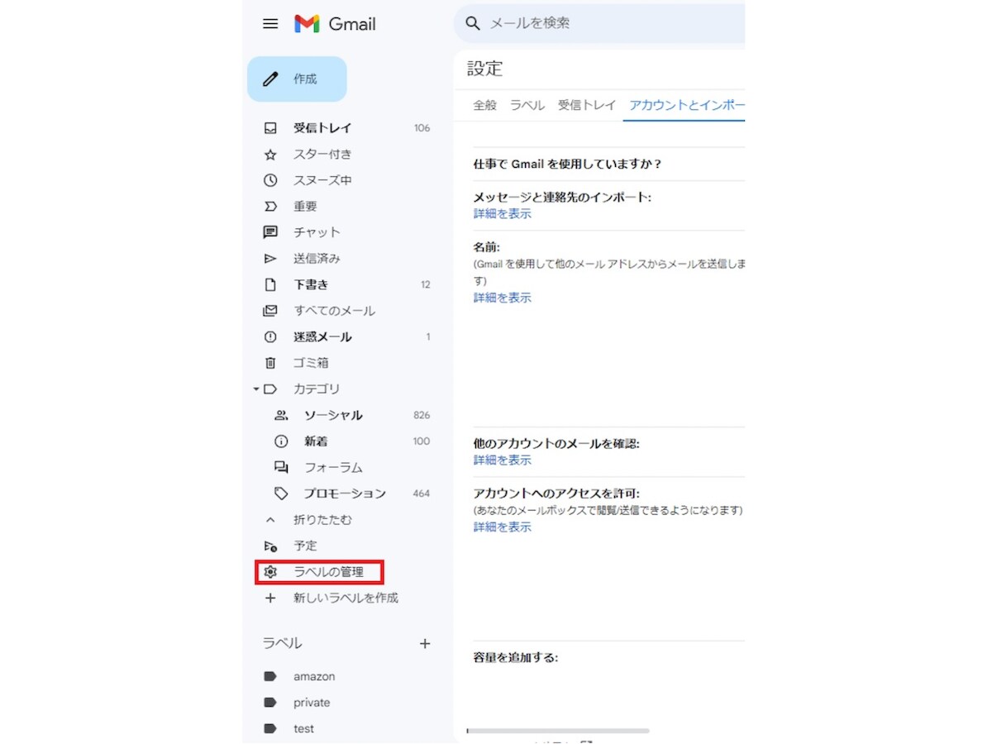This screenshot has height=744, width=992.
Task: Open the プロモーション category
Action: click(346, 494)
